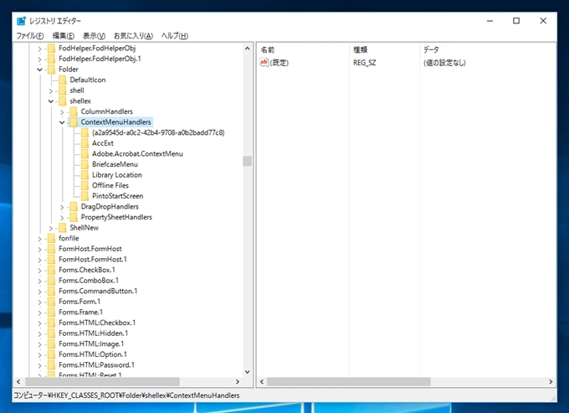
Task: Select the Forms.CommandButton.1 key label
Action: (98, 291)
